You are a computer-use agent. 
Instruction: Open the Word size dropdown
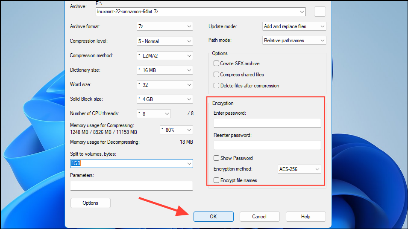tap(165, 84)
